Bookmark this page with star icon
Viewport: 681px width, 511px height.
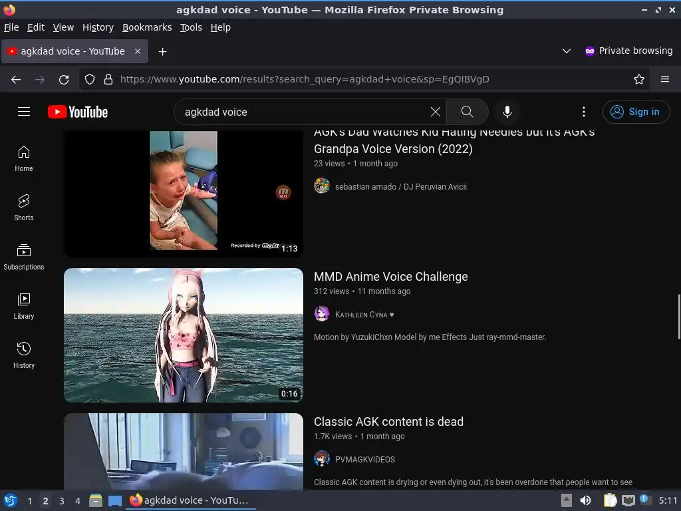(x=639, y=79)
